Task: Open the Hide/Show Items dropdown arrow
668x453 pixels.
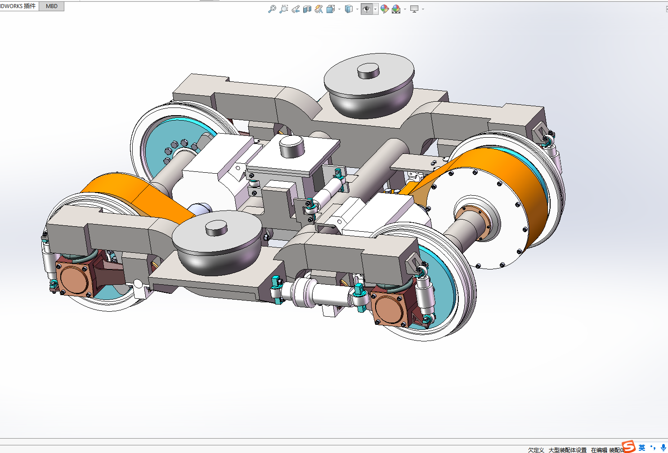Action: (x=375, y=9)
